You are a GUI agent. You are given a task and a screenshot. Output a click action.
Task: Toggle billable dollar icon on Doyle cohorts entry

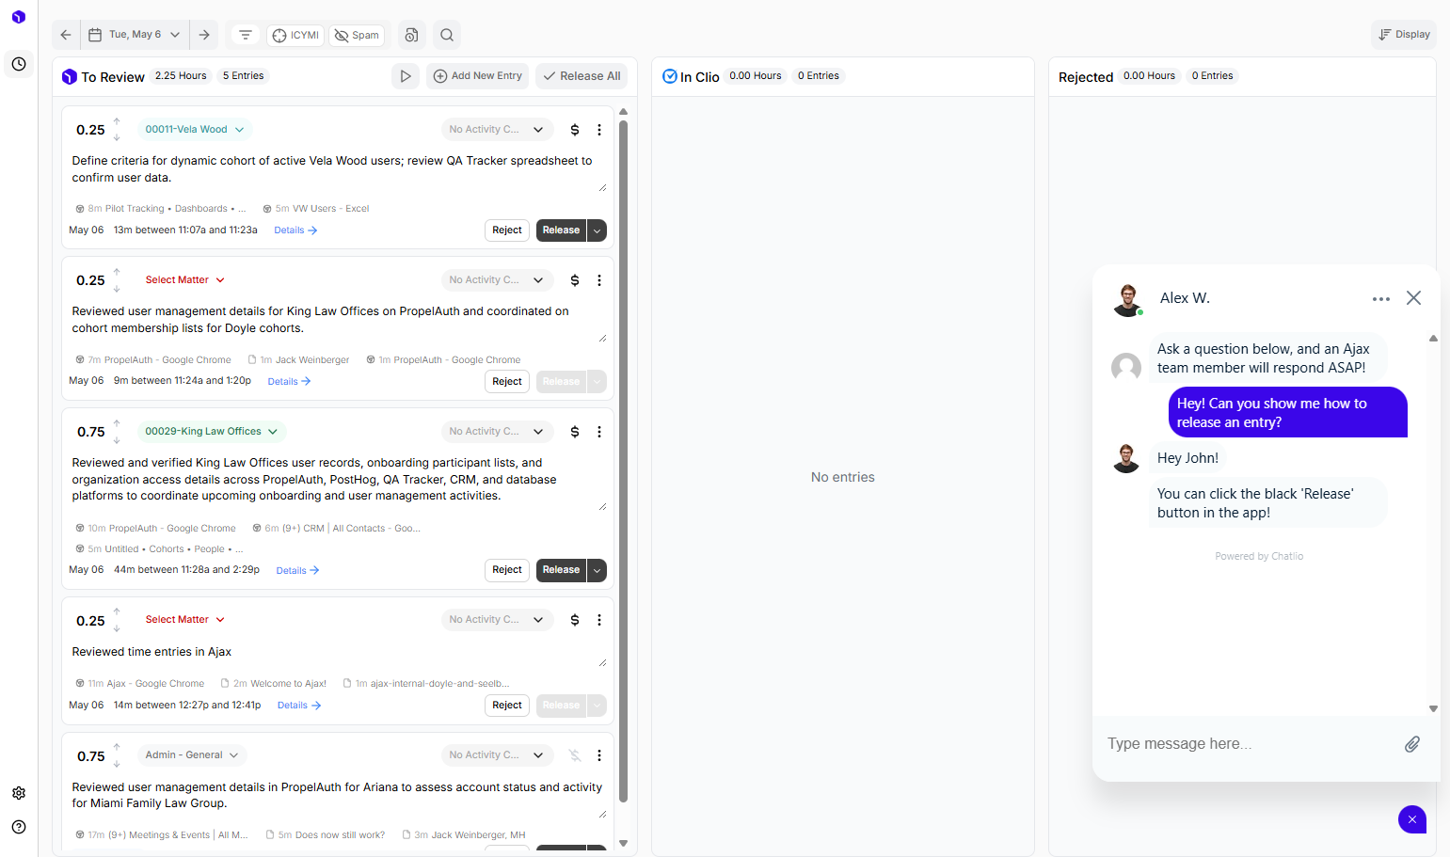[x=575, y=280]
